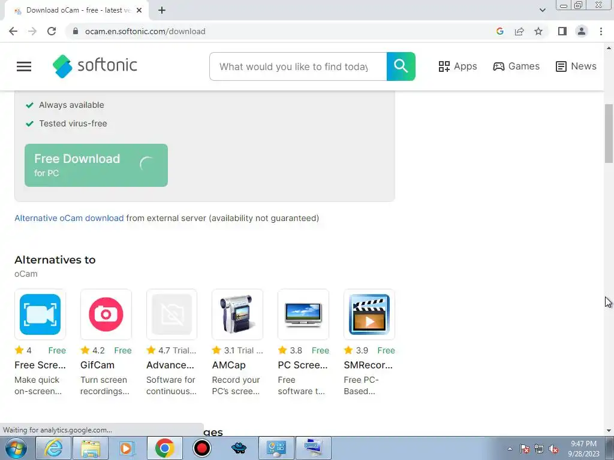Viewport: 614px width, 460px height.
Task: Reload the current page
Action: point(52,31)
